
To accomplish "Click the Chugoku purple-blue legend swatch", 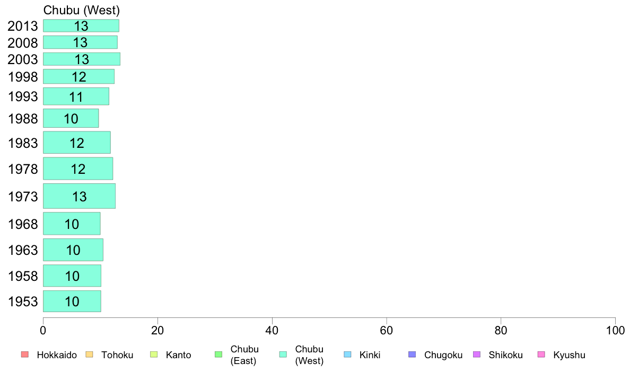I will [x=412, y=354].
